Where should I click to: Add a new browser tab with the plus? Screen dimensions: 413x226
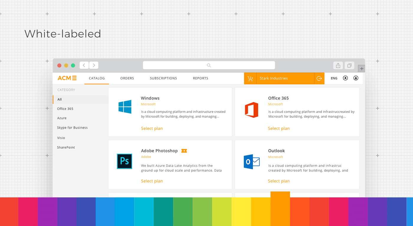coord(362,69)
